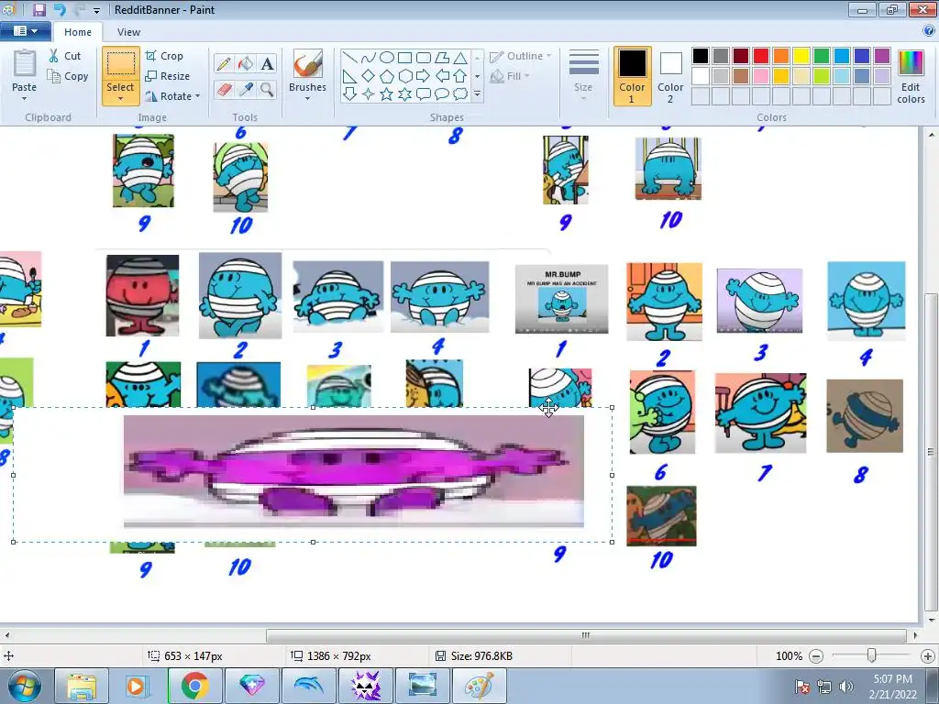Click the Copy button
This screenshot has width=939, height=704.
(68, 76)
